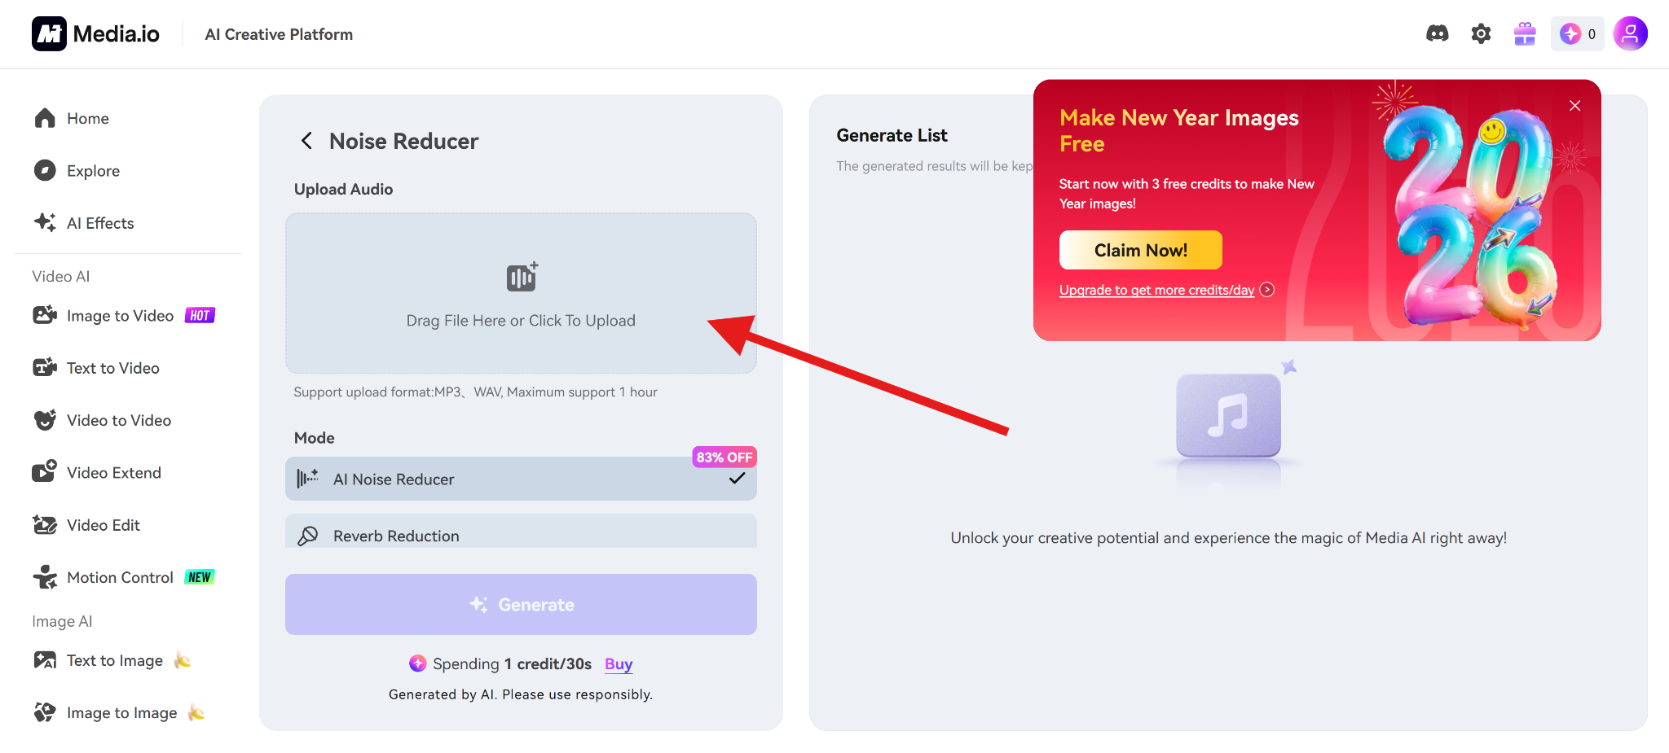Image resolution: width=1669 pixels, height=753 pixels.
Task: Open the profile avatar menu
Action: click(1630, 33)
